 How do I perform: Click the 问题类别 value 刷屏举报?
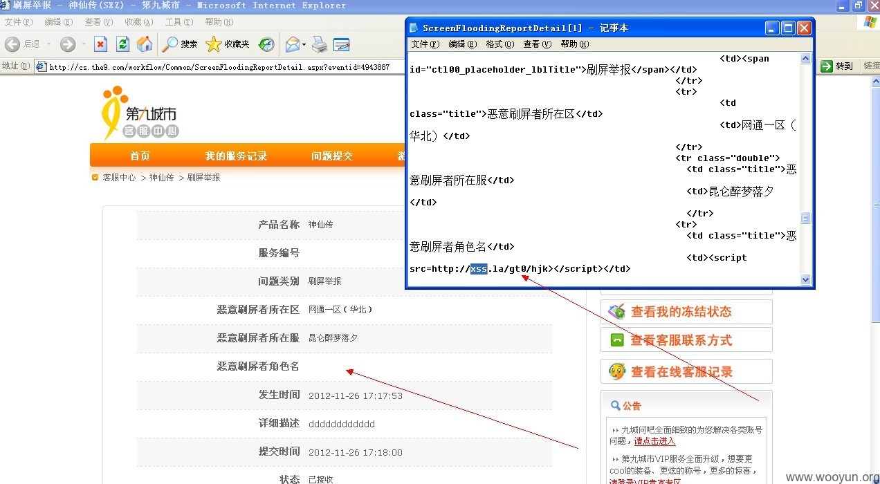point(324,281)
